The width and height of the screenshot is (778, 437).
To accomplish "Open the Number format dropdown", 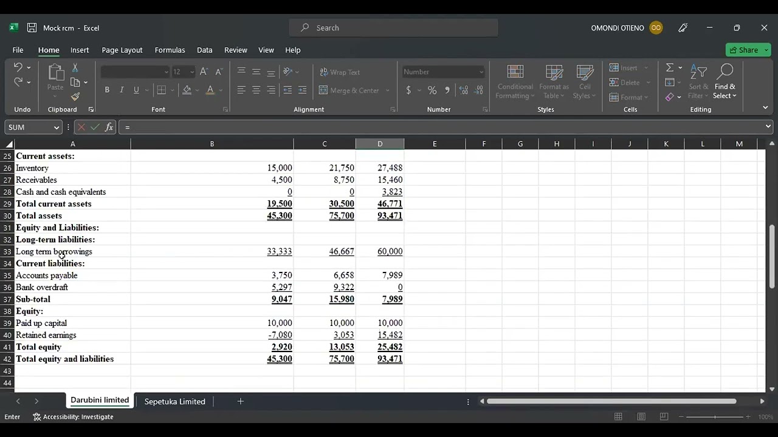I will (x=481, y=72).
